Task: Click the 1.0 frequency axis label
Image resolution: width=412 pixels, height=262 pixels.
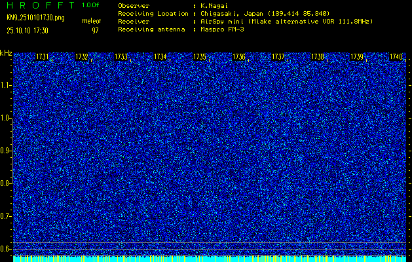Action: [6, 118]
